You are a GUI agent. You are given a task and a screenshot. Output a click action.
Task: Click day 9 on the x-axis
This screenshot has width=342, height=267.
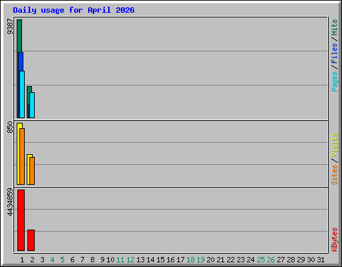tap(102, 260)
